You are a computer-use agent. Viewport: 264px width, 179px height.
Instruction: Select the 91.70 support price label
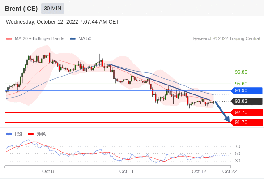pos(247,122)
